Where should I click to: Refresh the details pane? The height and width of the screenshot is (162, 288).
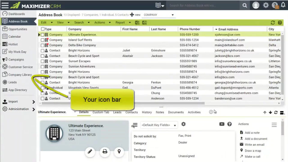coord(276,112)
